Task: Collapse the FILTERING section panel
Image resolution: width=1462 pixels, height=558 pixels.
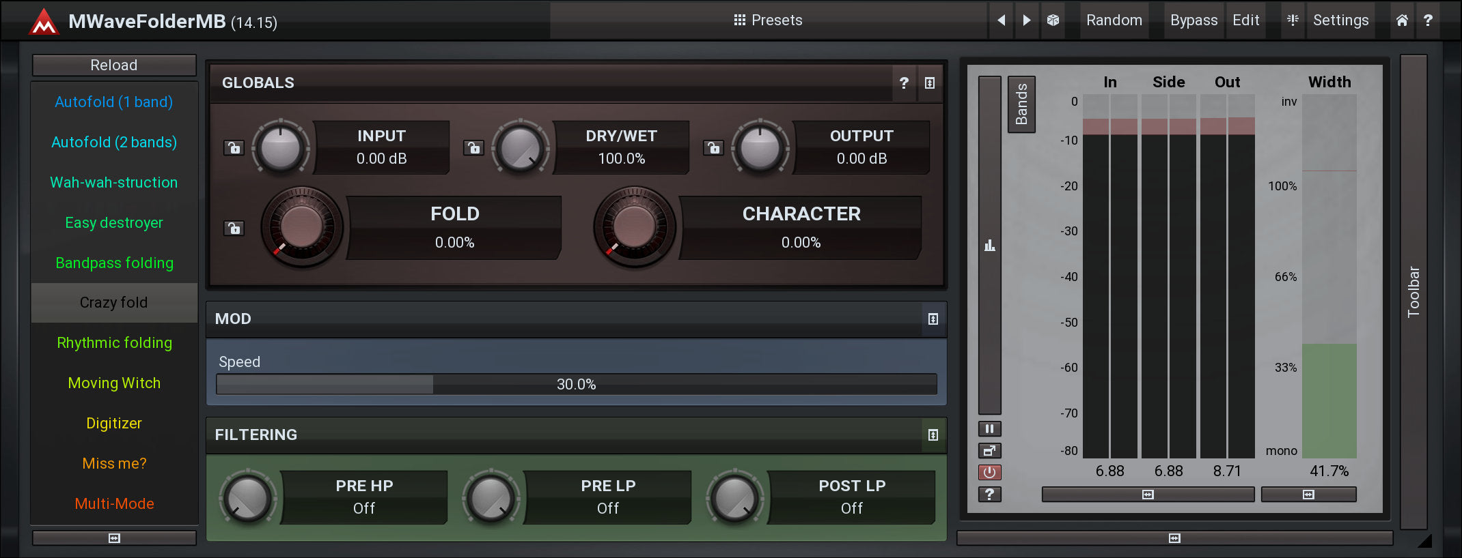Action: click(933, 435)
